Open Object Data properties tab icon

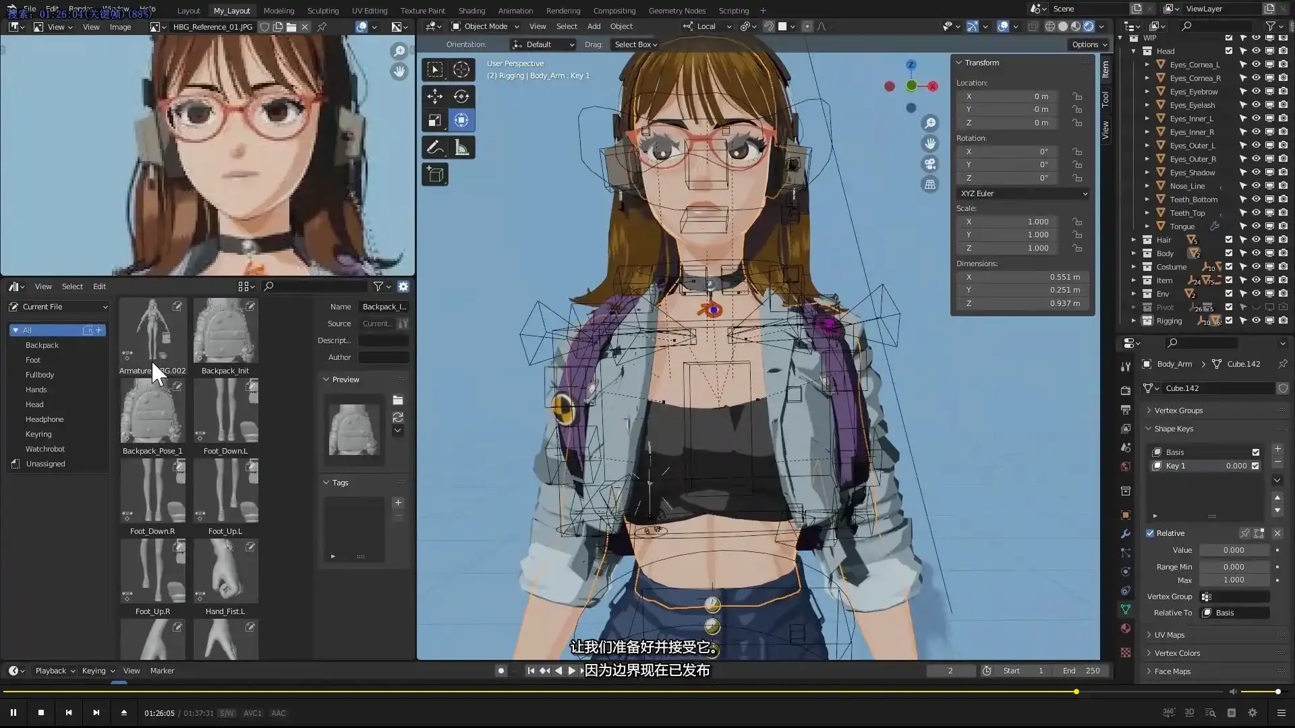tap(1125, 609)
